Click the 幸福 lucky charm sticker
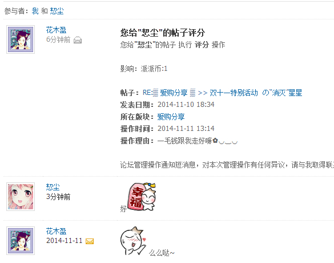 [x=142, y=197]
